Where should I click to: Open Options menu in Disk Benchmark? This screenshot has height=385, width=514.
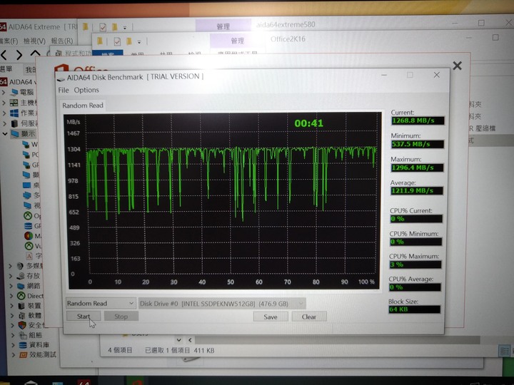point(86,90)
